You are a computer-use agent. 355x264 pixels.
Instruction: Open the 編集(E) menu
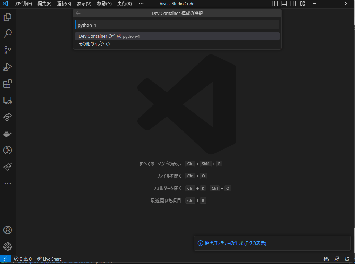click(x=44, y=3)
